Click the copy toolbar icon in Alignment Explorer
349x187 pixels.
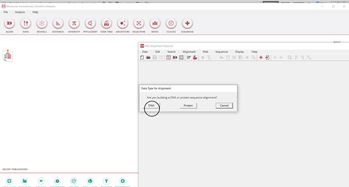228,57
